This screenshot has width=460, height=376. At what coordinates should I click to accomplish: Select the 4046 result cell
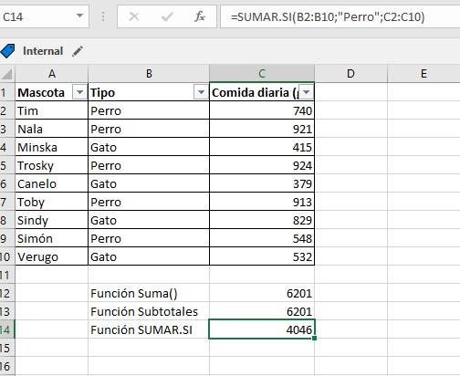262,329
